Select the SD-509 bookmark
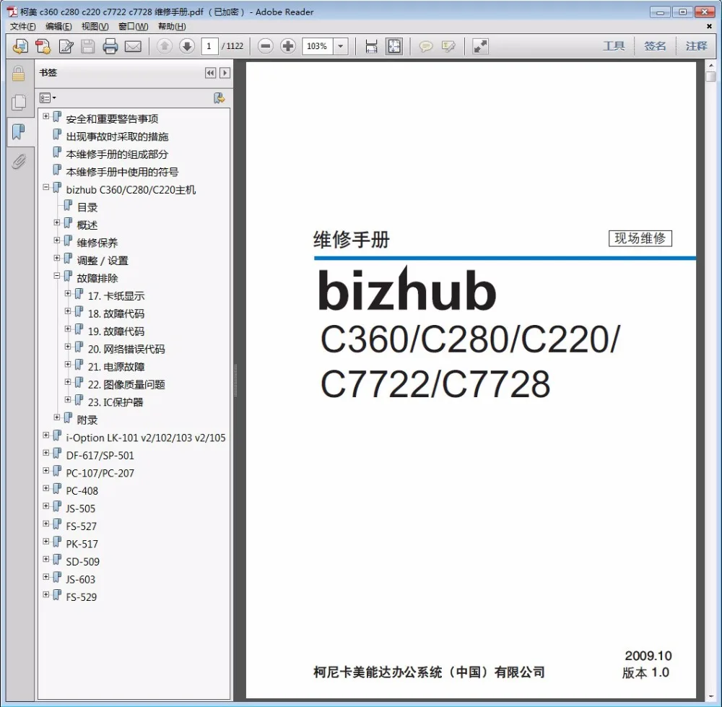722x707 pixels. point(82,562)
